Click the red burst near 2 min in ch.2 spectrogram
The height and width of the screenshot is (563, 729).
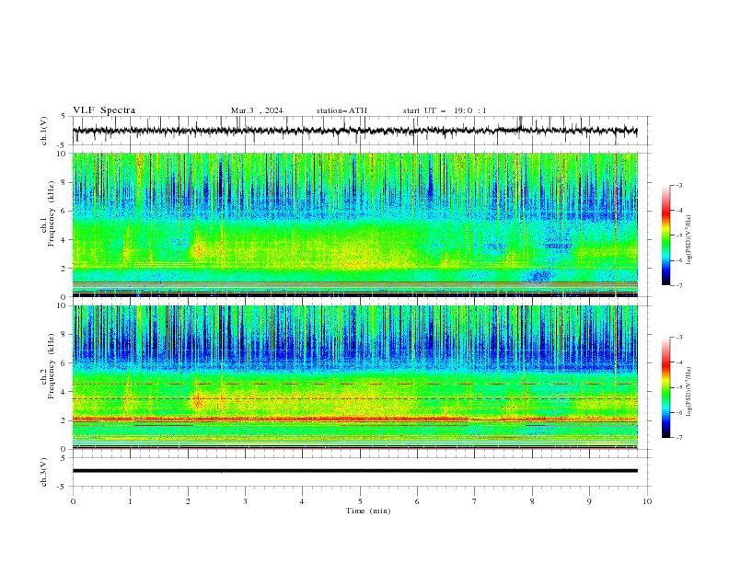pos(199,401)
